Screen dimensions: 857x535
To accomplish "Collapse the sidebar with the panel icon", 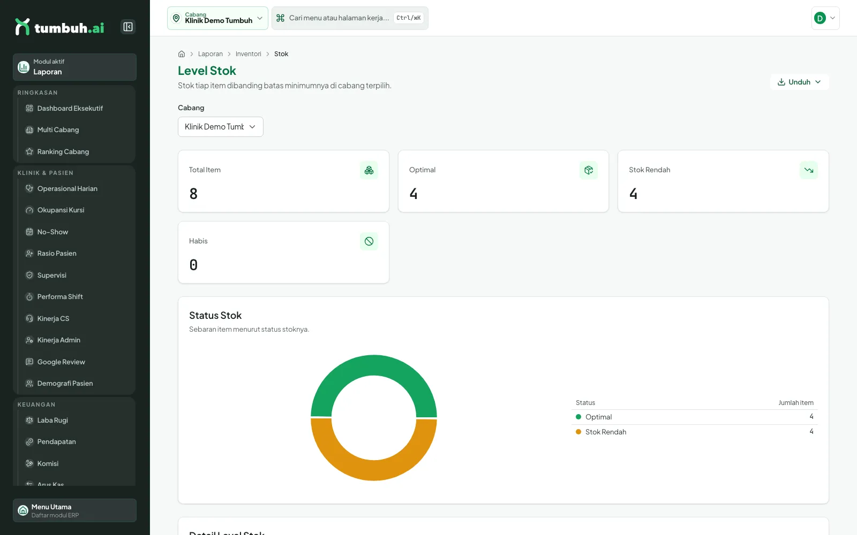I will tap(128, 27).
